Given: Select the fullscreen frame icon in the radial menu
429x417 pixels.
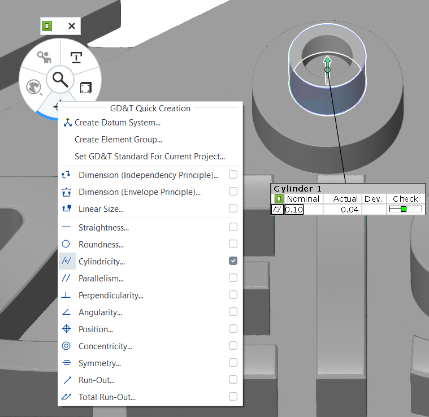Looking at the screenshot, I should pos(86,88).
